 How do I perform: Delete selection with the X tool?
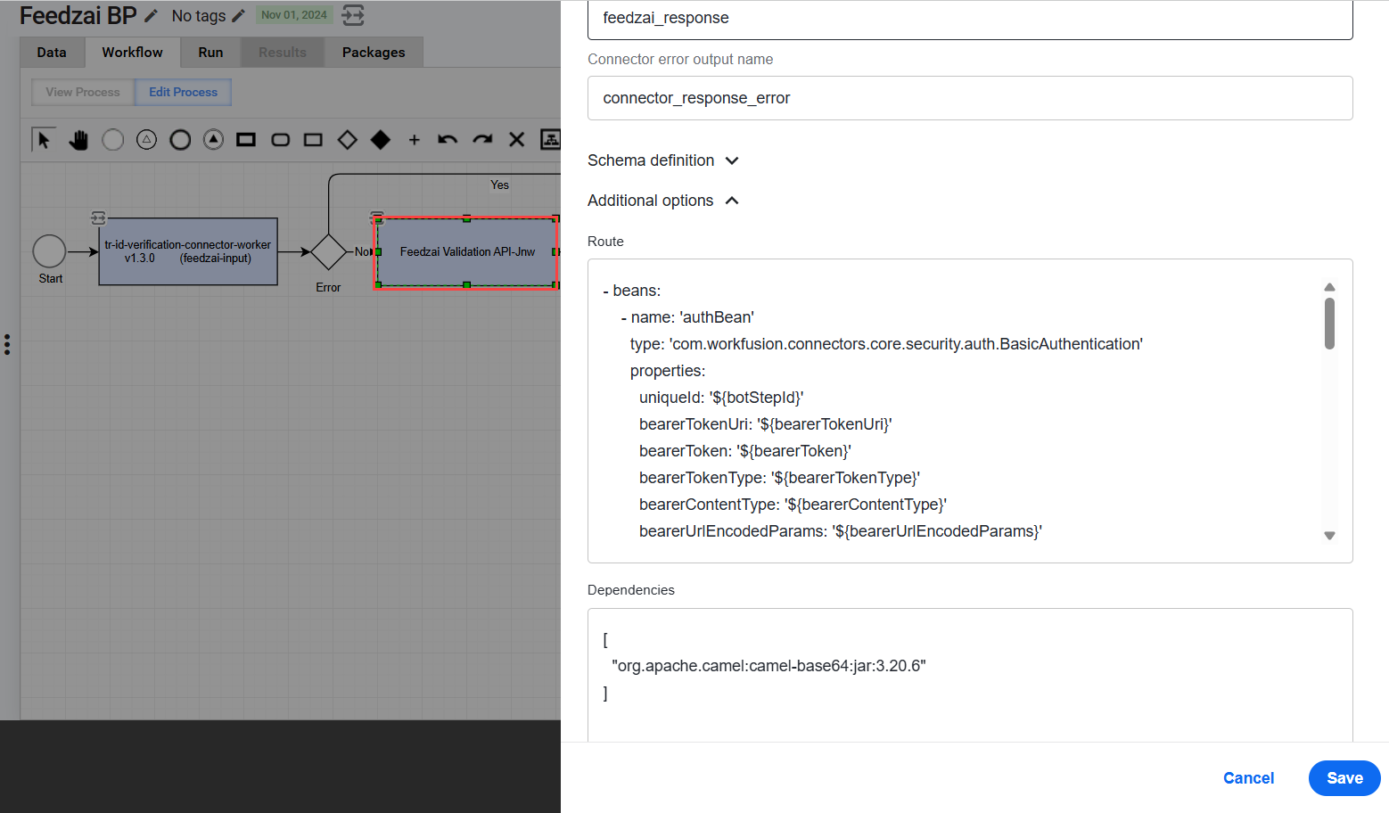pyautogui.click(x=516, y=140)
